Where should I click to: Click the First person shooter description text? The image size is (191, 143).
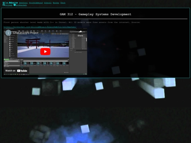(x=72, y=22)
